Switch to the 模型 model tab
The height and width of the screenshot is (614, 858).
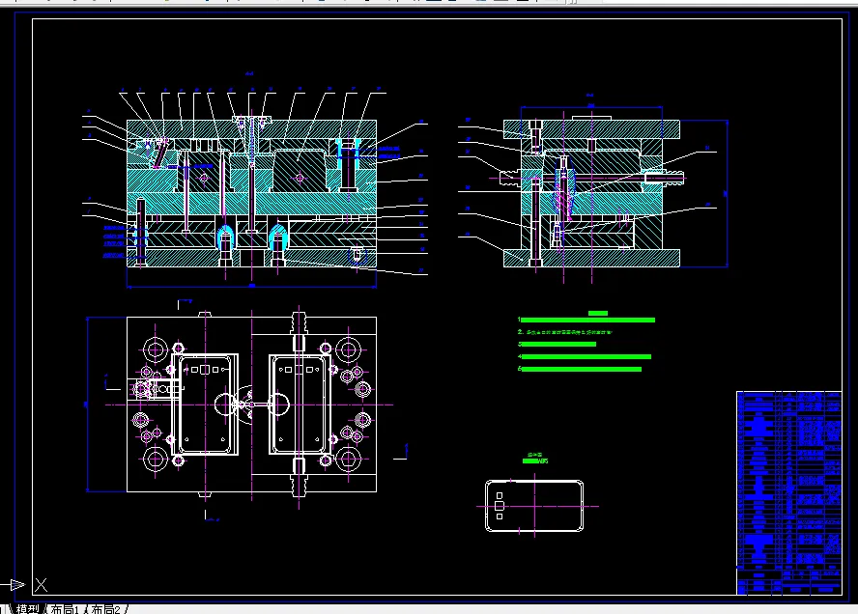click(27, 609)
